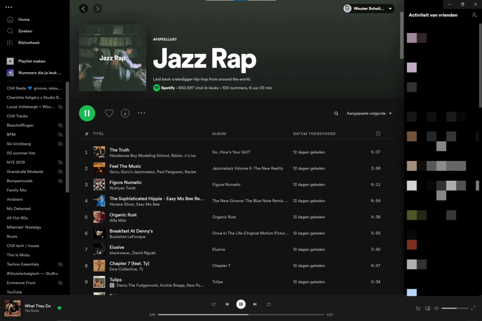
Task: Open more options for Jazz Rap playlist
Action: (141, 113)
